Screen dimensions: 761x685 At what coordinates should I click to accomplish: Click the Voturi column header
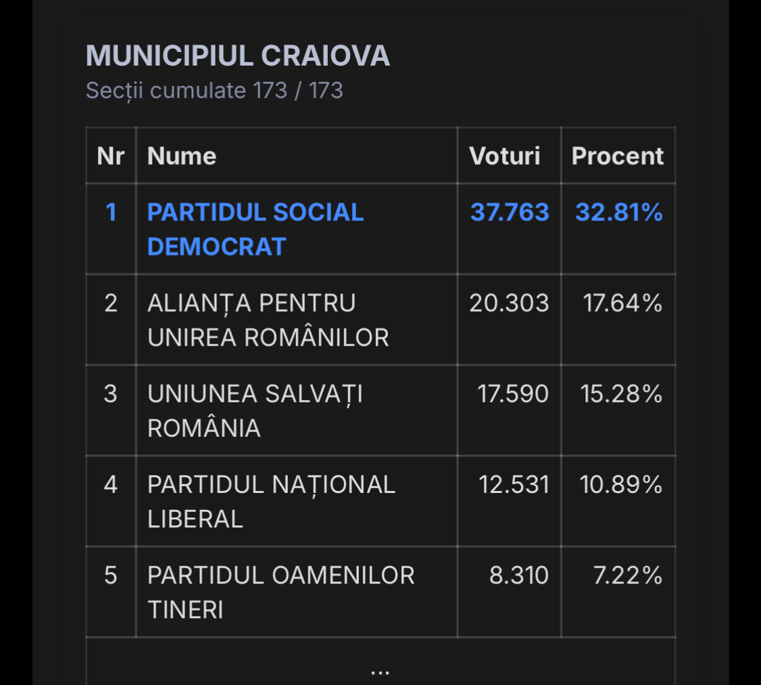505,156
